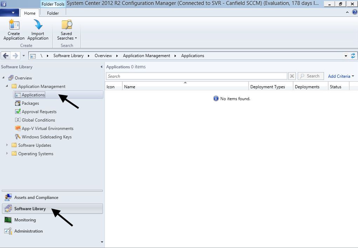Image resolution: width=358 pixels, height=248 pixels.
Task: Collapse the Application Management tree node
Action: (7, 86)
